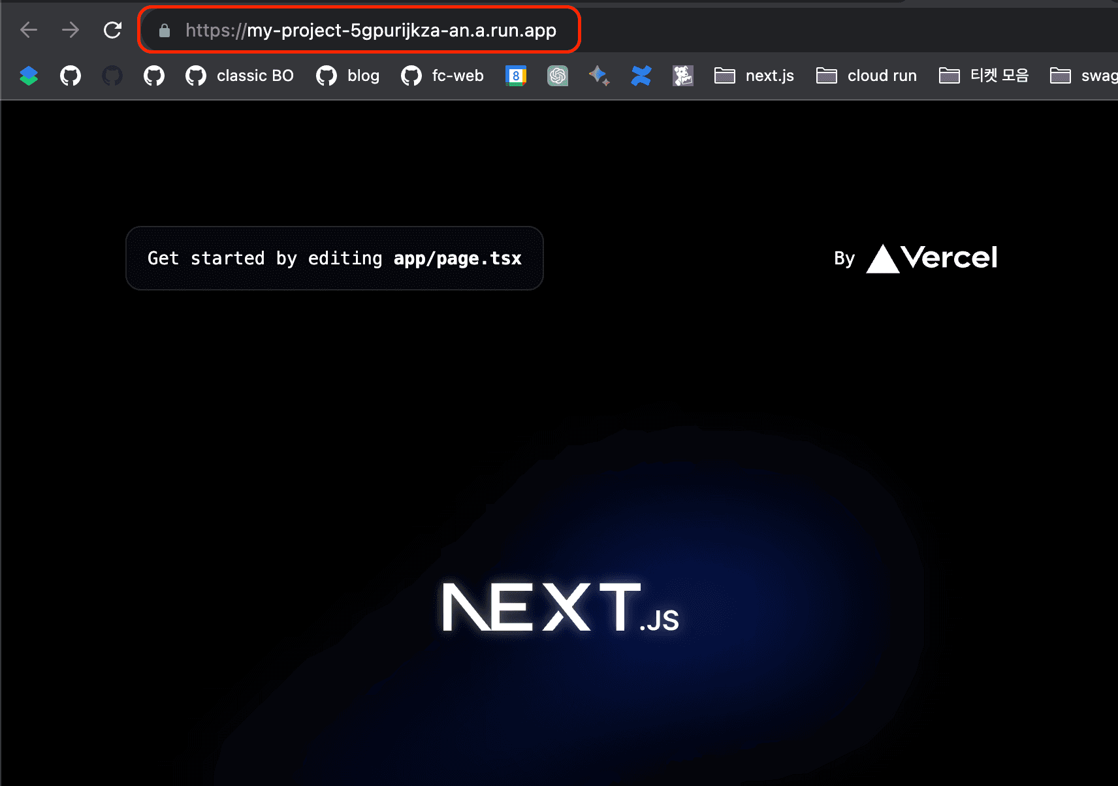Expand the 티켓 모음 bookmark folder
The image size is (1118, 786).
point(984,76)
